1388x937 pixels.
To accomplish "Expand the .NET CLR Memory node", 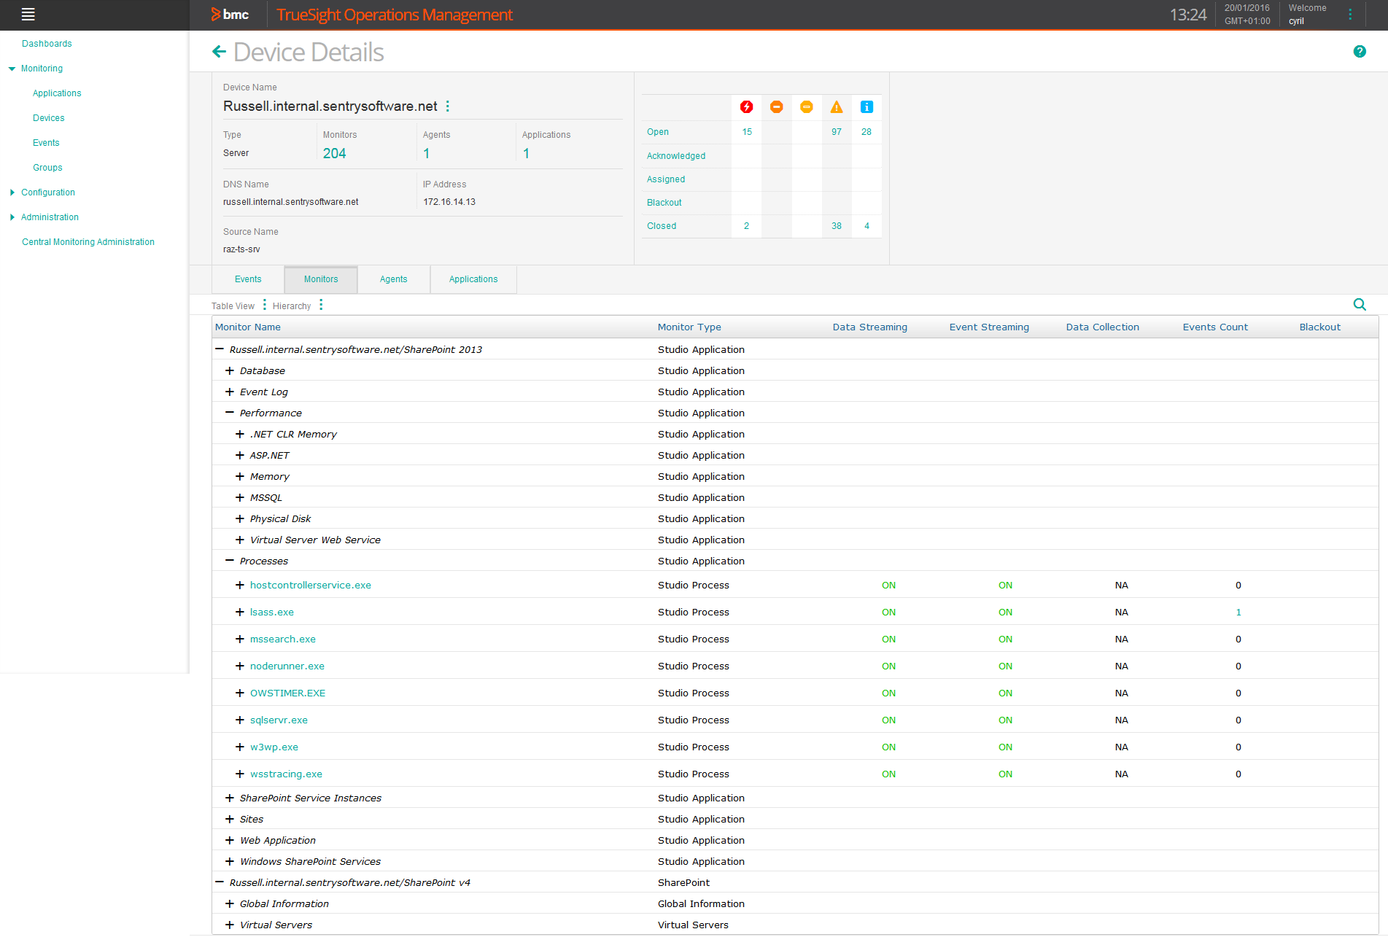I will pos(240,434).
